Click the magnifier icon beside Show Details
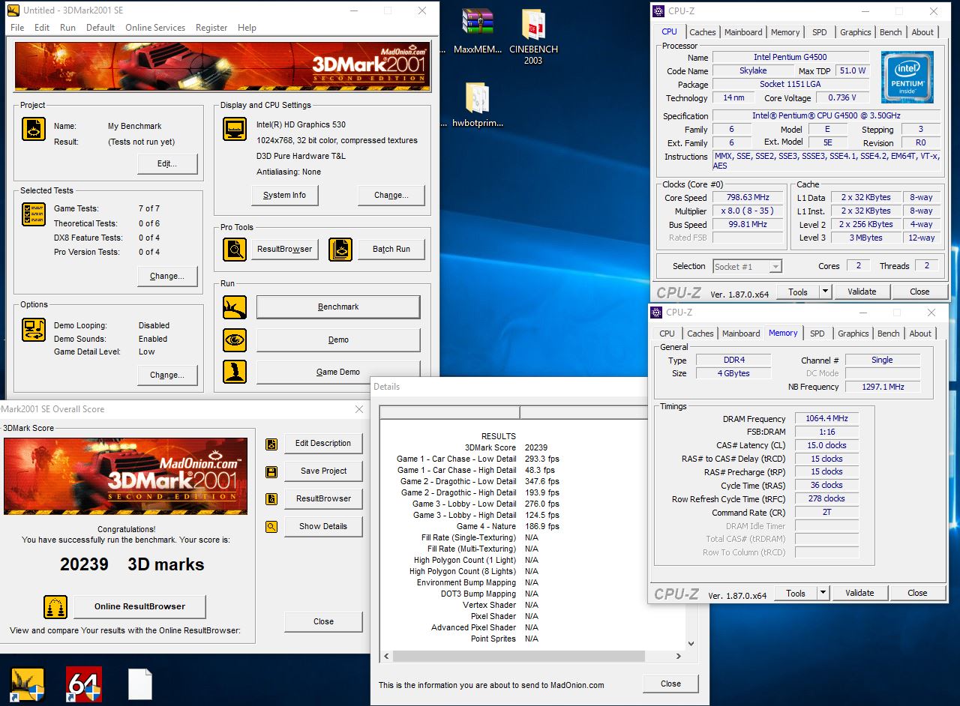 (271, 527)
